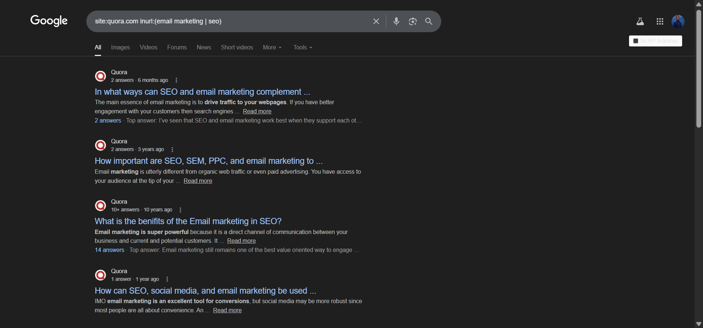Open the '14 answers' link
The height and width of the screenshot is (328, 703).
(x=109, y=250)
